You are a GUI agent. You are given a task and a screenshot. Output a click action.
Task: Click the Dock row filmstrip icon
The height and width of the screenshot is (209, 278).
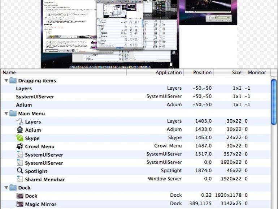click(20, 196)
